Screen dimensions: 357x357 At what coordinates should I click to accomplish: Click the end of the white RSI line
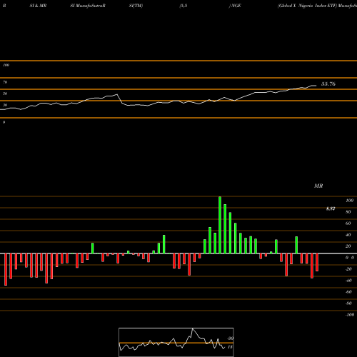click(316, 86)
